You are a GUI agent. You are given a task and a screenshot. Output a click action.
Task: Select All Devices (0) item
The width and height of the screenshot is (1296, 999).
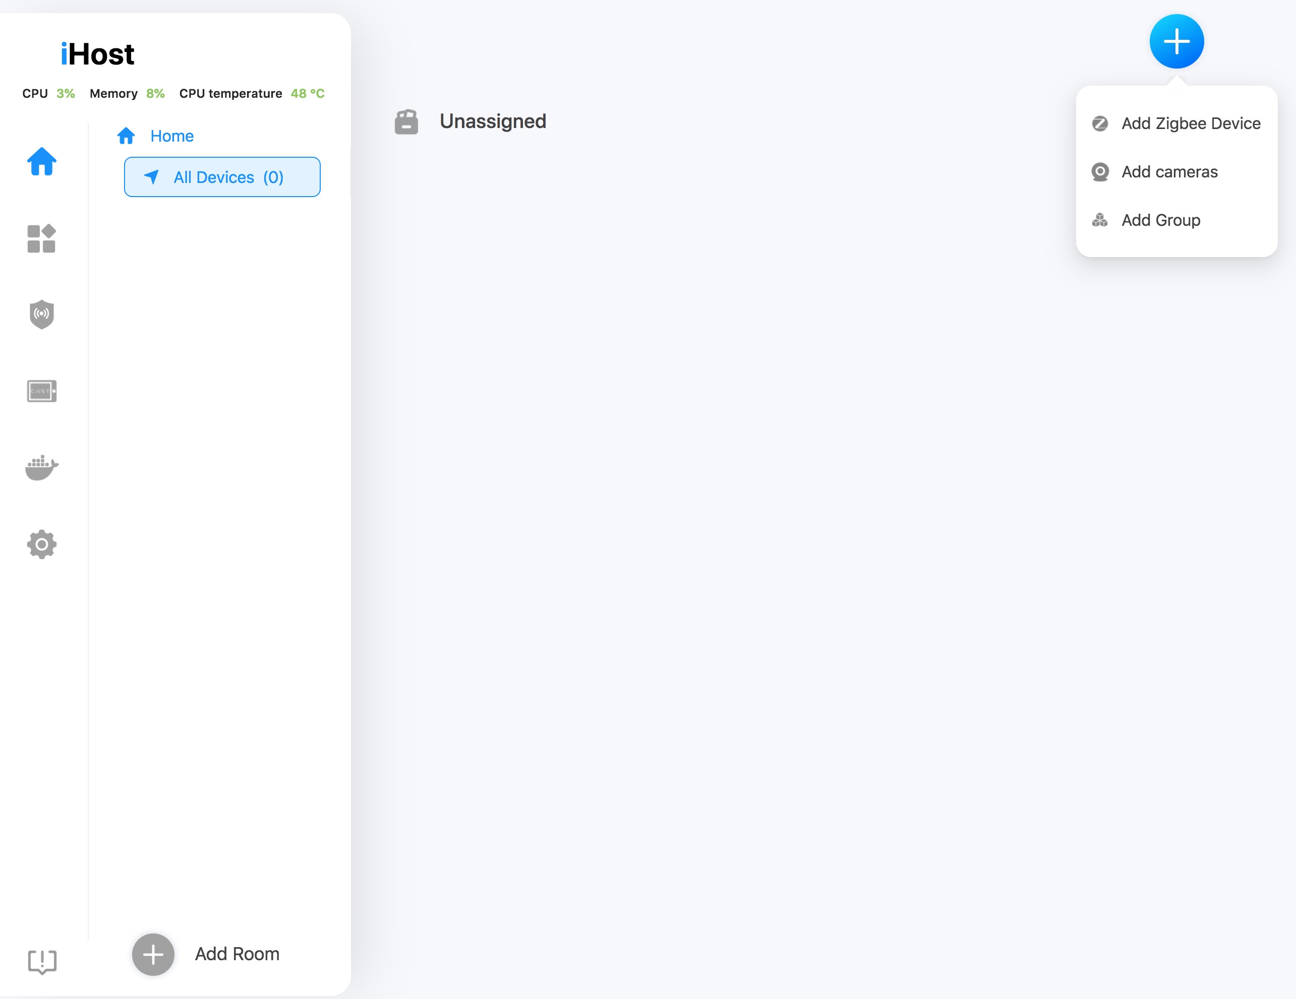pos(222,177)
